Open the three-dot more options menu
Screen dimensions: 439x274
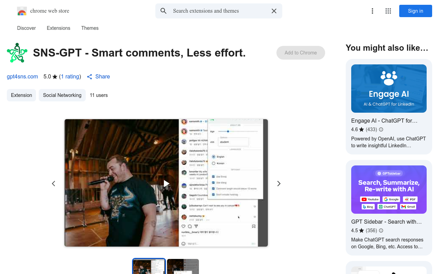pos(372,11)
